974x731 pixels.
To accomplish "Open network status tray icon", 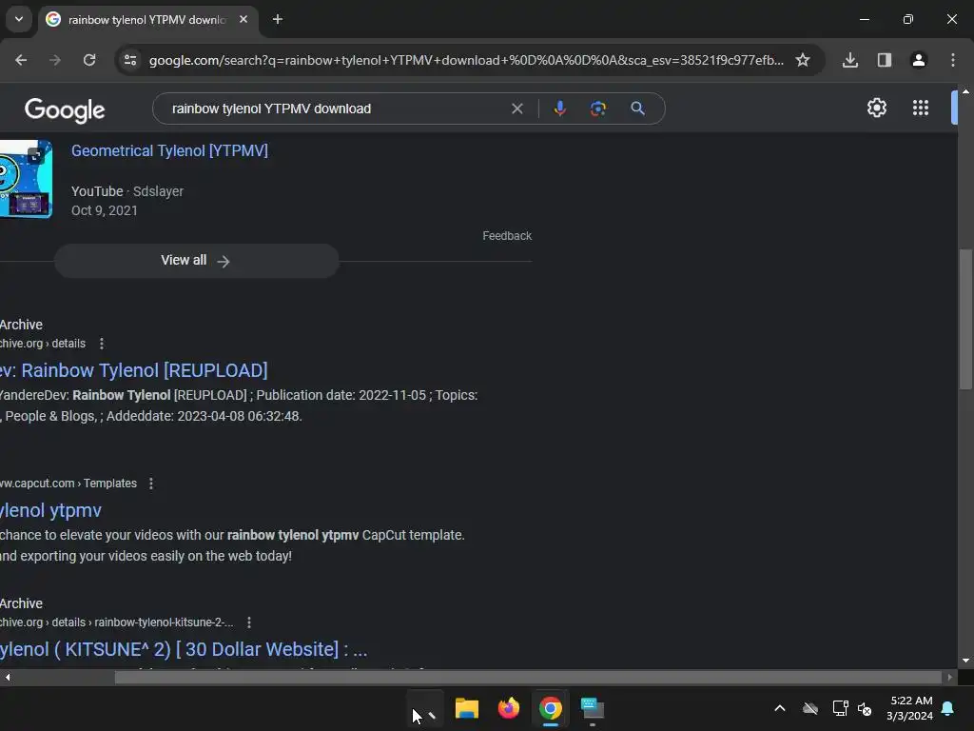I will coord(841,708).
